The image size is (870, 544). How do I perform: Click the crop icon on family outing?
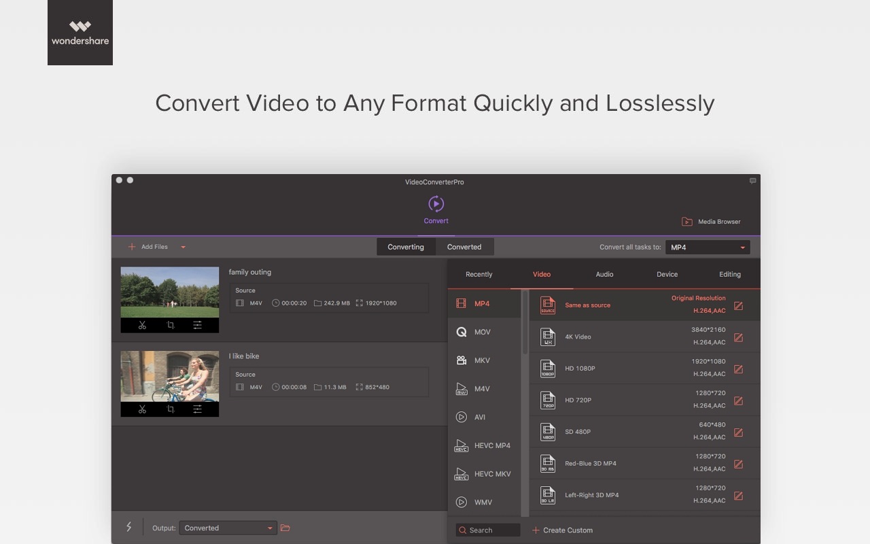[x=171, y=325]
